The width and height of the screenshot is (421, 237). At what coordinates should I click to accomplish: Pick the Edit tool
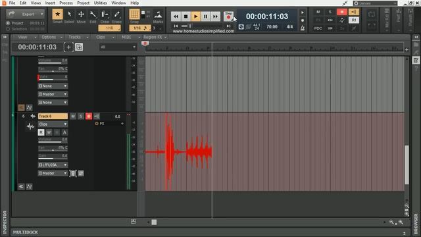pos(93,14)
